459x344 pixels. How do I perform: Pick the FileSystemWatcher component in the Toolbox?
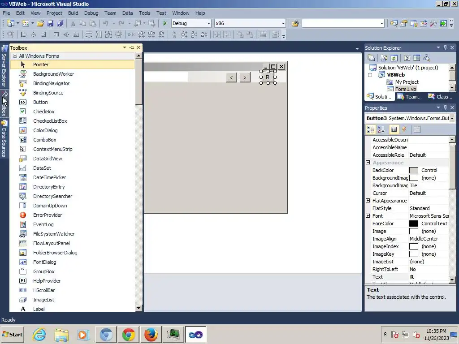click(72, 234)
